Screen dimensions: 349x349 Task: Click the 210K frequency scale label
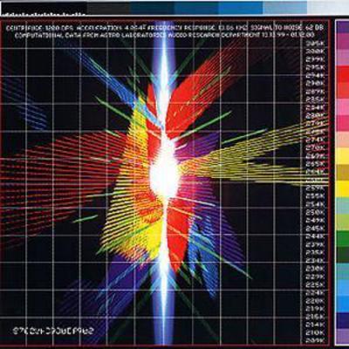click(315, 332)
